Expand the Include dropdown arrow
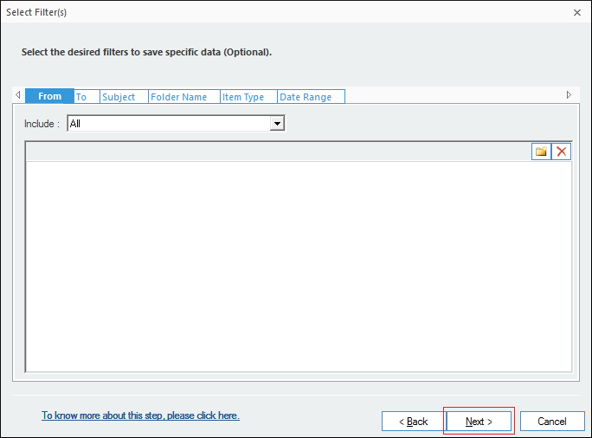 pyautogui.click(x=277, y=124)
